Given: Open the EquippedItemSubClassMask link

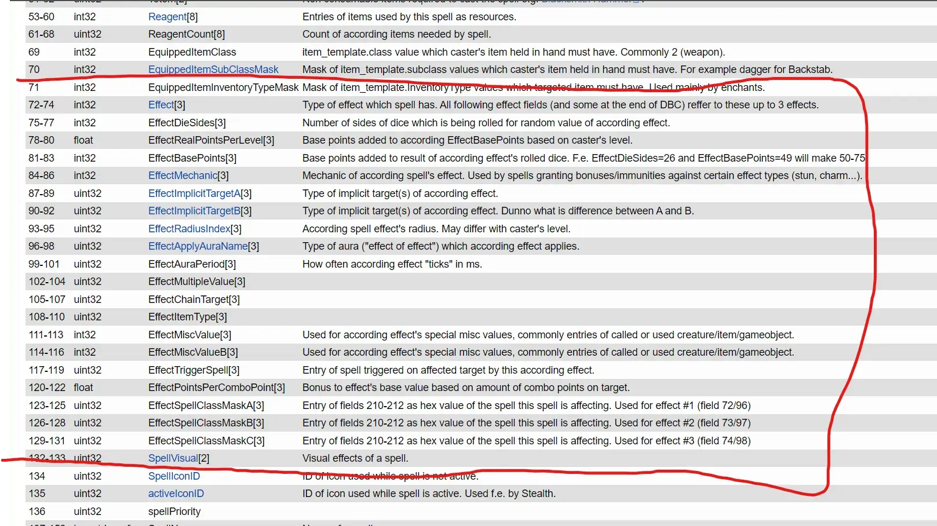Looking at the screenshot, I should tap(213, 70).
